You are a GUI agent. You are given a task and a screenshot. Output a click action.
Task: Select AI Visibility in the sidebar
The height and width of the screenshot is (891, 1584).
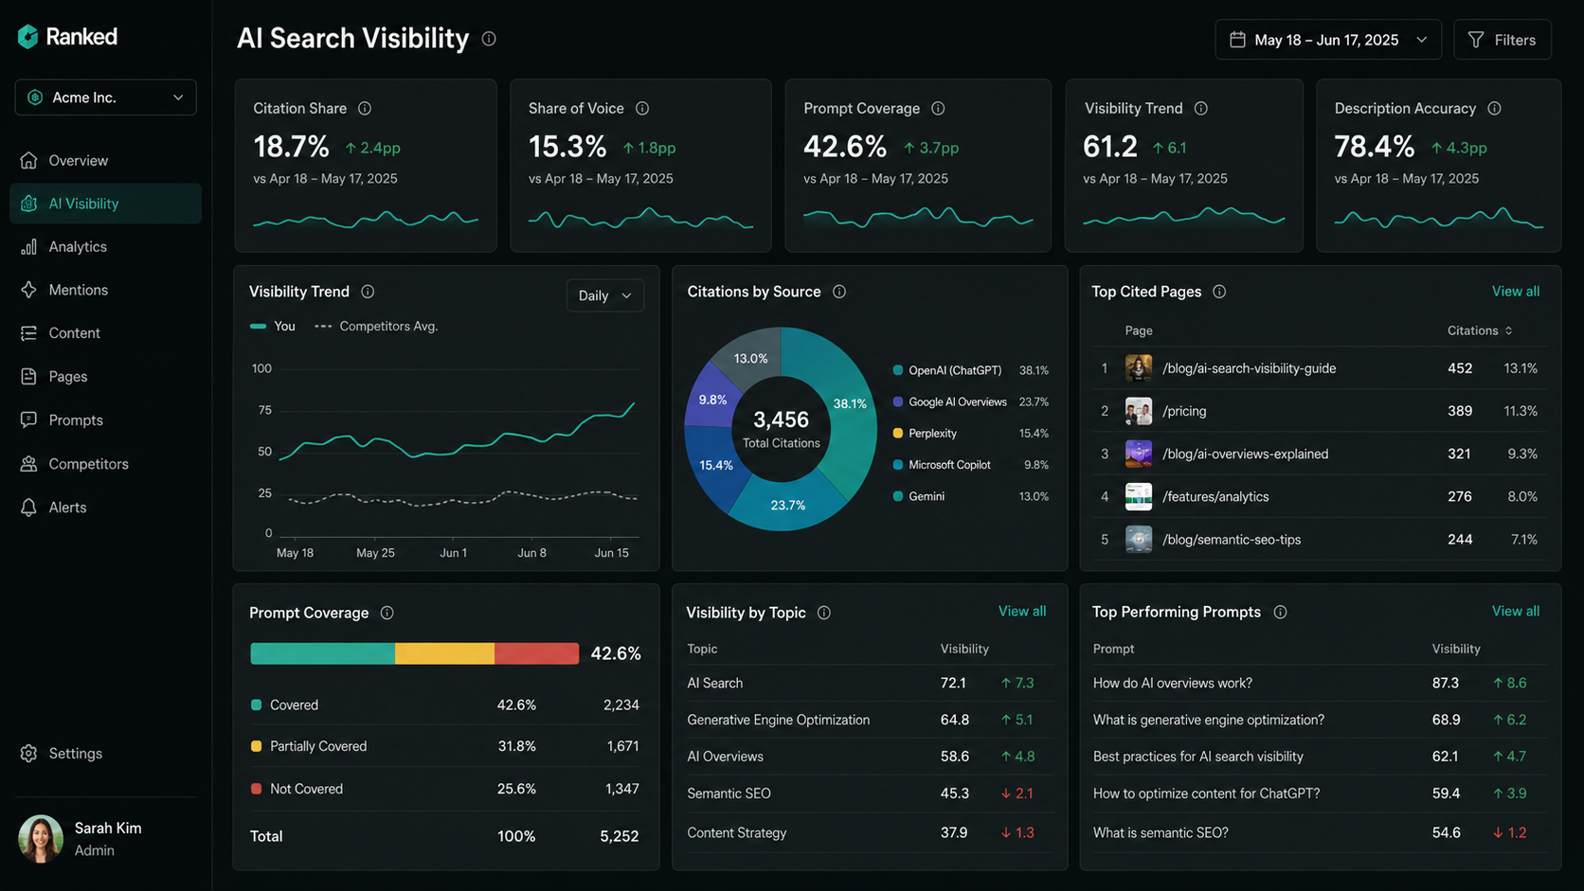coord(105,204)
